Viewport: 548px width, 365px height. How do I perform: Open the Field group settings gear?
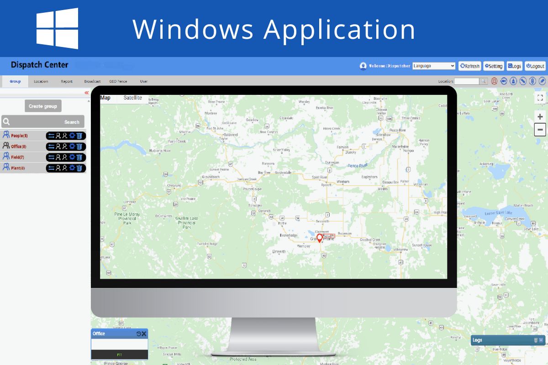(72, 157)
